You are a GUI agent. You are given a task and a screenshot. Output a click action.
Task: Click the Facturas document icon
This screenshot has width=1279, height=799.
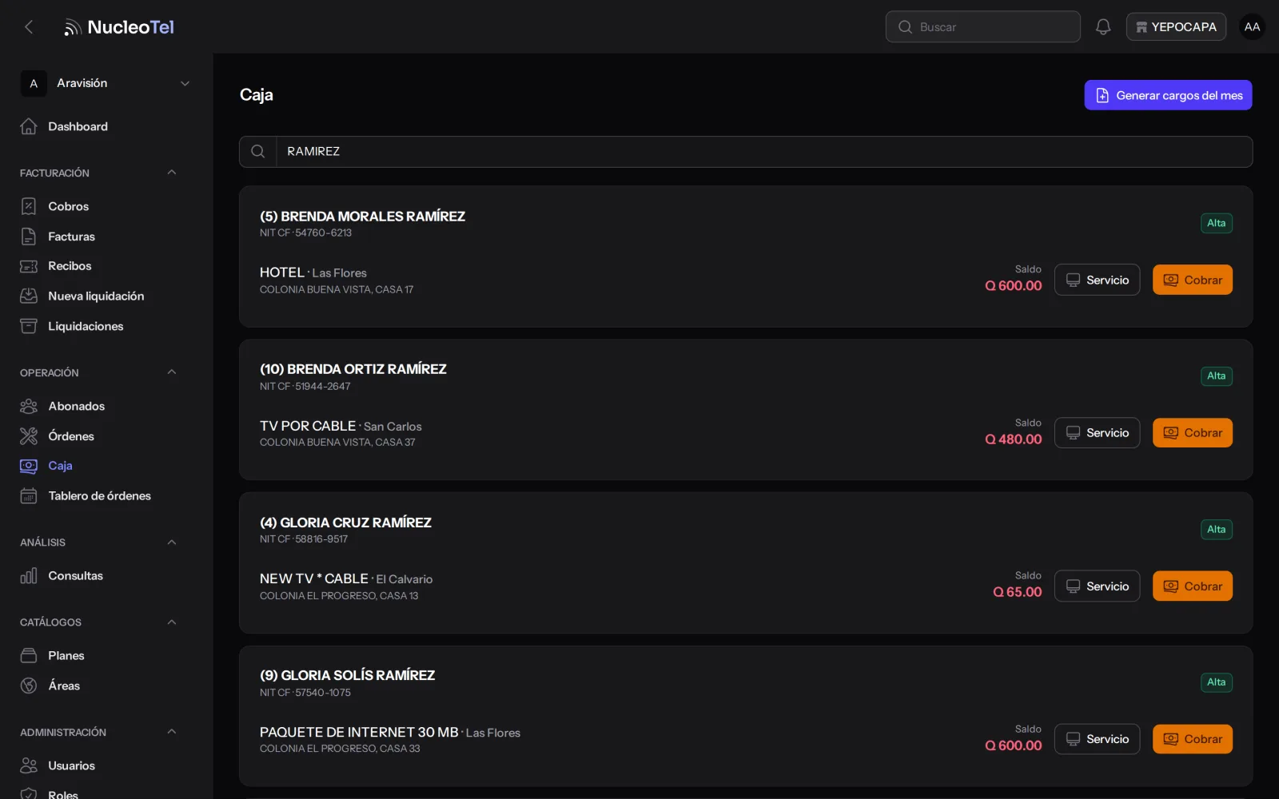[x=29, y=237]
